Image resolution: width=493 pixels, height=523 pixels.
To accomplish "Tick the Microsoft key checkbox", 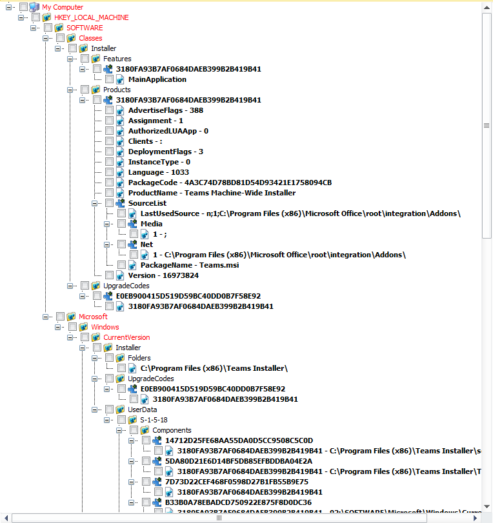I will [x=60, y=316].
